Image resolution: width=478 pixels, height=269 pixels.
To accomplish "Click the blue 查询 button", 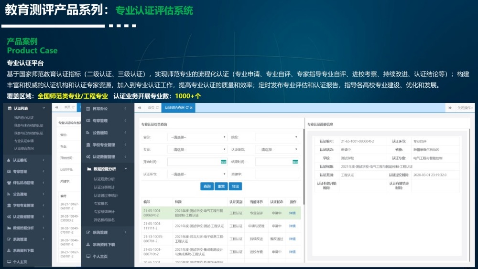I will pyautogui.click(x=206, y=186).
